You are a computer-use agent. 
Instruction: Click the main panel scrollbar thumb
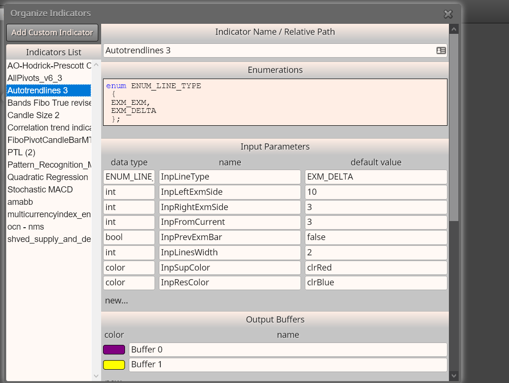pyautogui.click(x=454, y=127)
